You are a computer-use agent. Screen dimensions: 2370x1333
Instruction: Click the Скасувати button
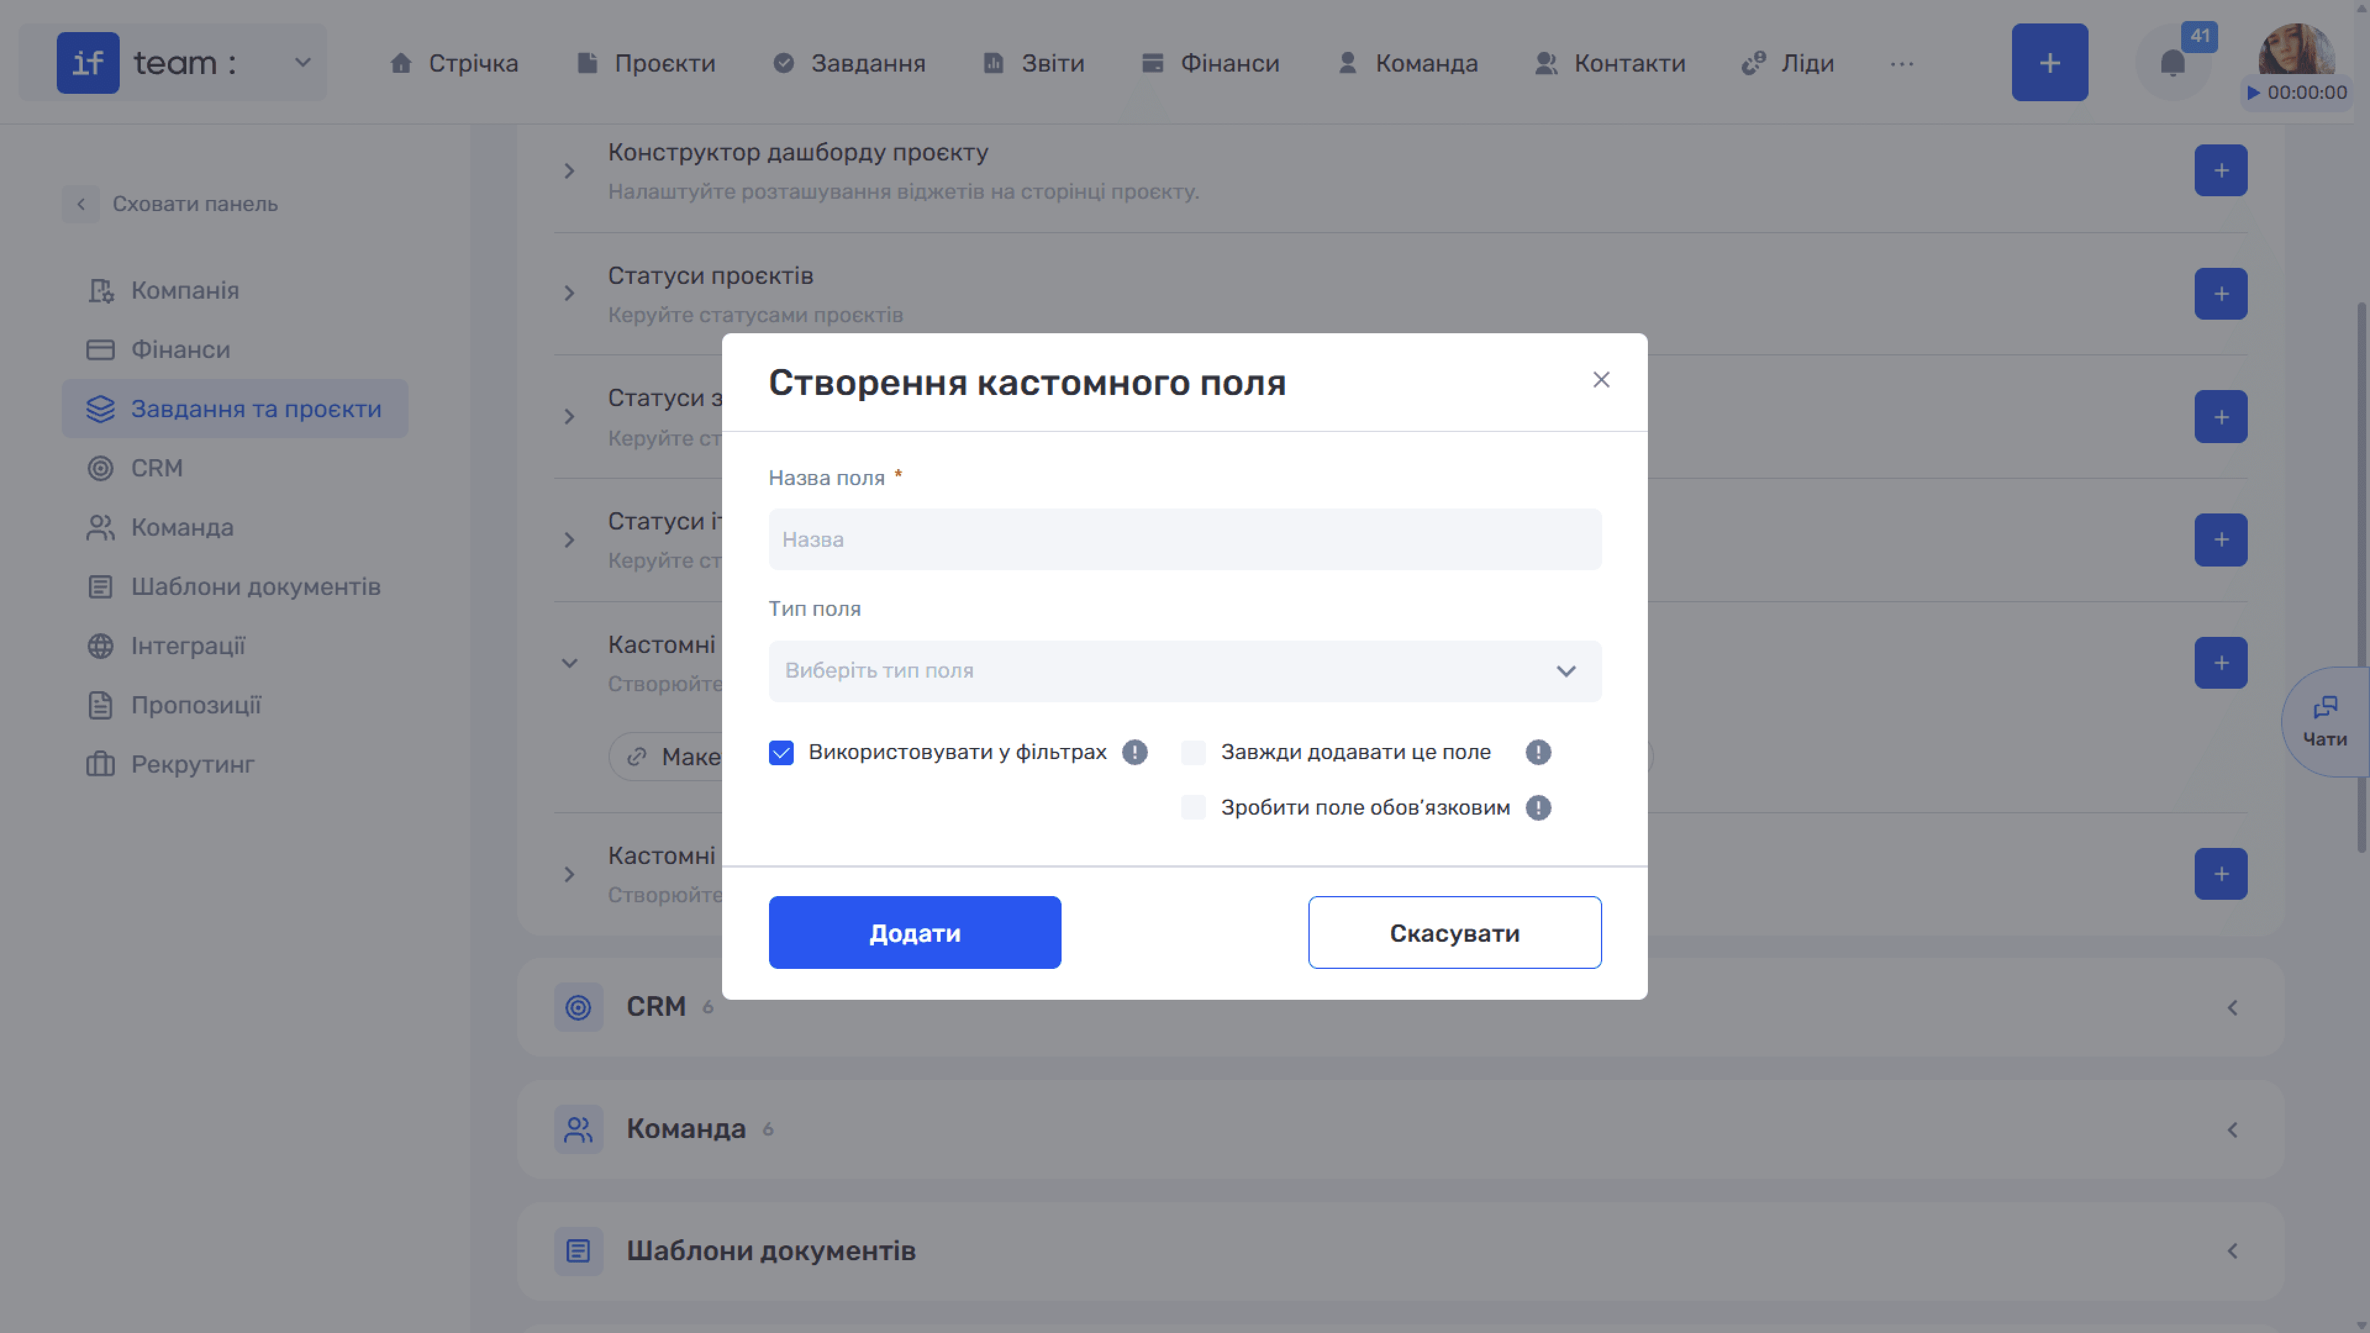click(x=1455, y=932)
